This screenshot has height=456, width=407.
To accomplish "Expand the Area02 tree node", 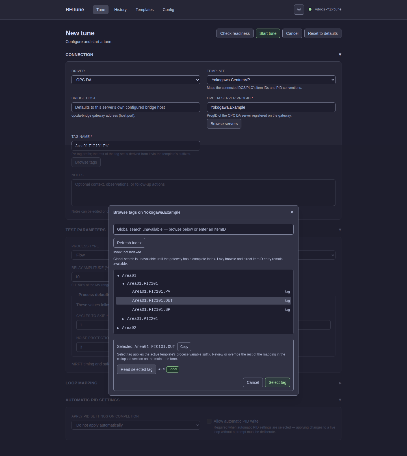I will pos(118,328).
